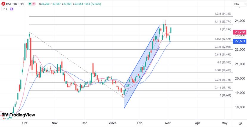Select the 23,238 pink price label
247x127 pixels.
(240, 32)
